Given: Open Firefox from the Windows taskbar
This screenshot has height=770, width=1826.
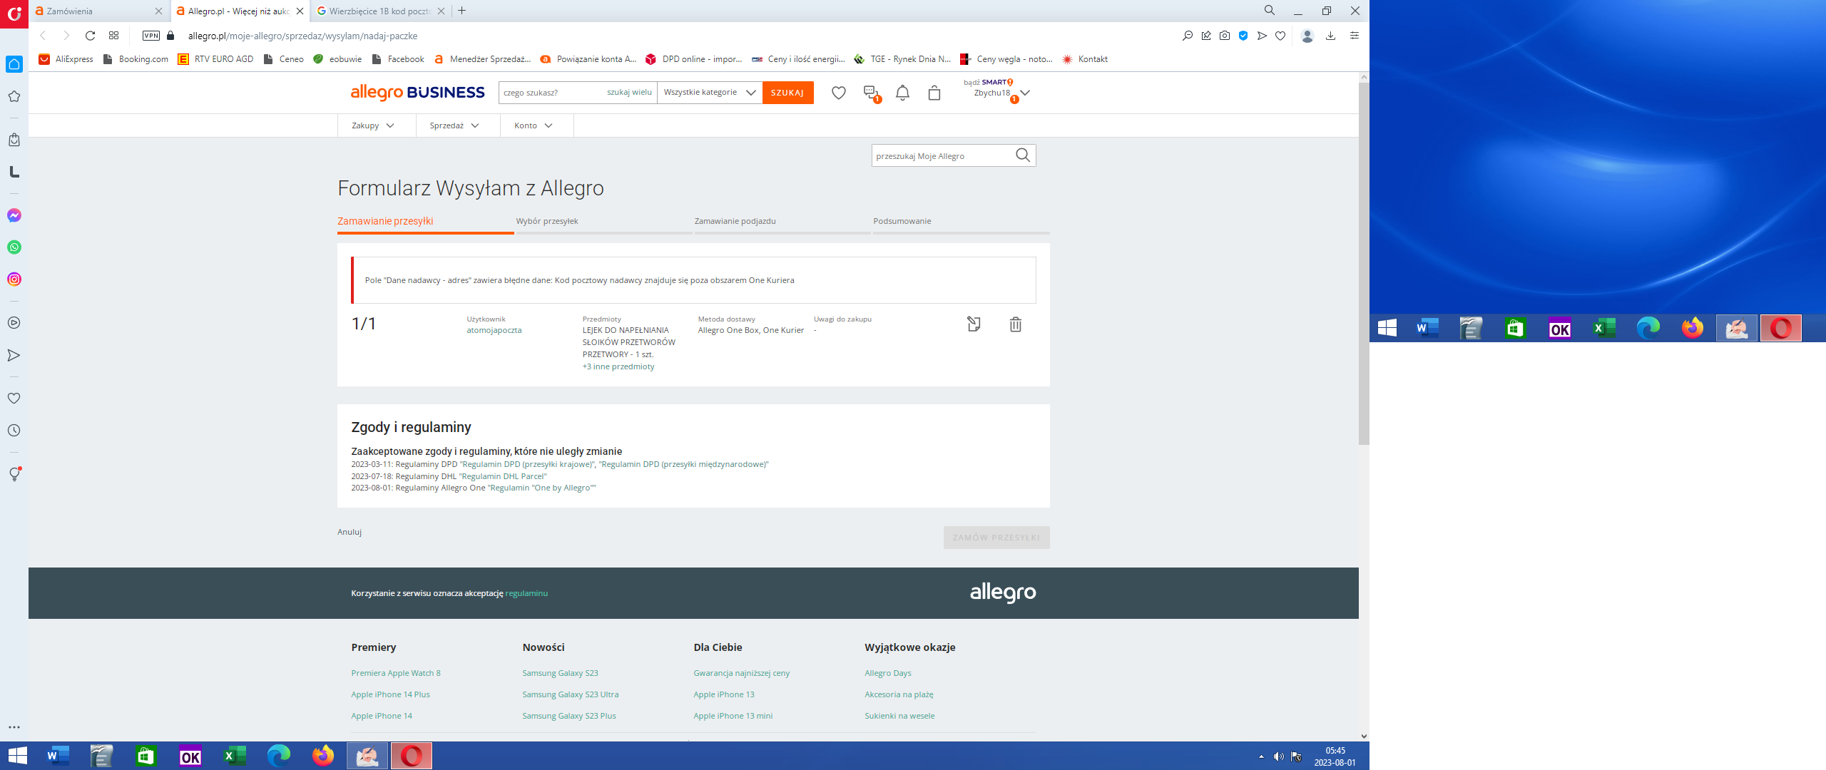Looking at the screenshot, I should 323,755.
